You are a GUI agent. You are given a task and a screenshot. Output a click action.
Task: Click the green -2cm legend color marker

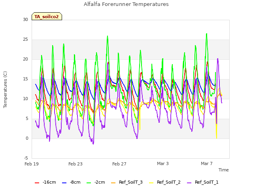point(89,183)
